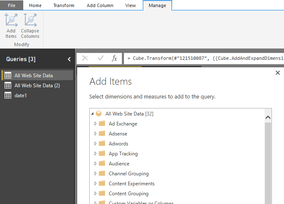Click the cube icon of All Web Site Data [32]
284x204 pixels.
pyautogui.click(x=99, y=113)
